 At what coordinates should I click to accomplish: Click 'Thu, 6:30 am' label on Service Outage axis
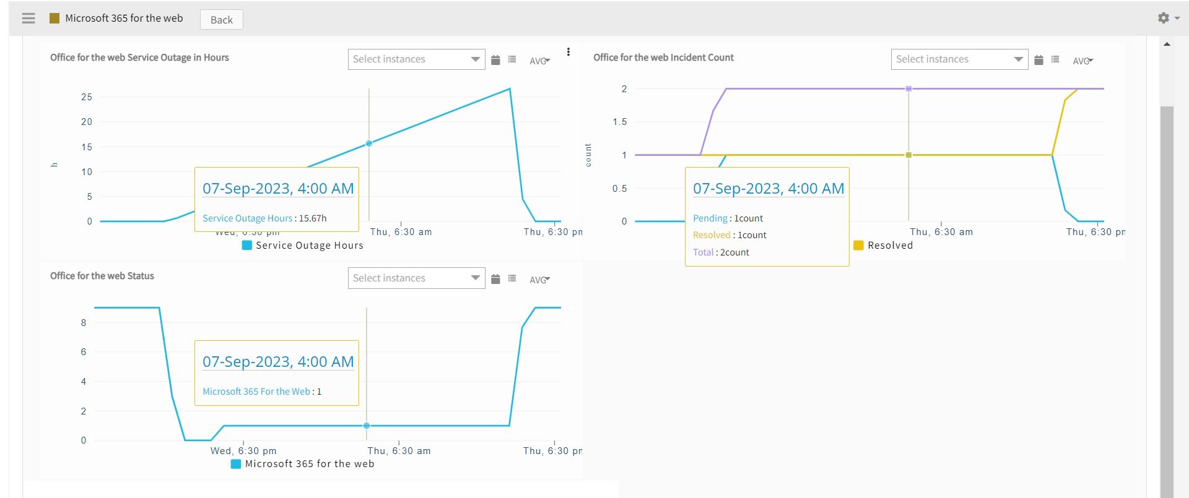tap(401, 232)
